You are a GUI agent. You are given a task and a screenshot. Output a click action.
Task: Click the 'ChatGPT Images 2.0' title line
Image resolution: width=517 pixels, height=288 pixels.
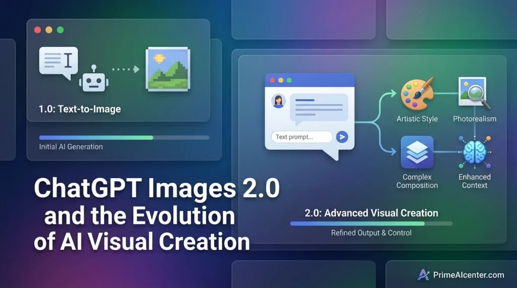[157, 188]
